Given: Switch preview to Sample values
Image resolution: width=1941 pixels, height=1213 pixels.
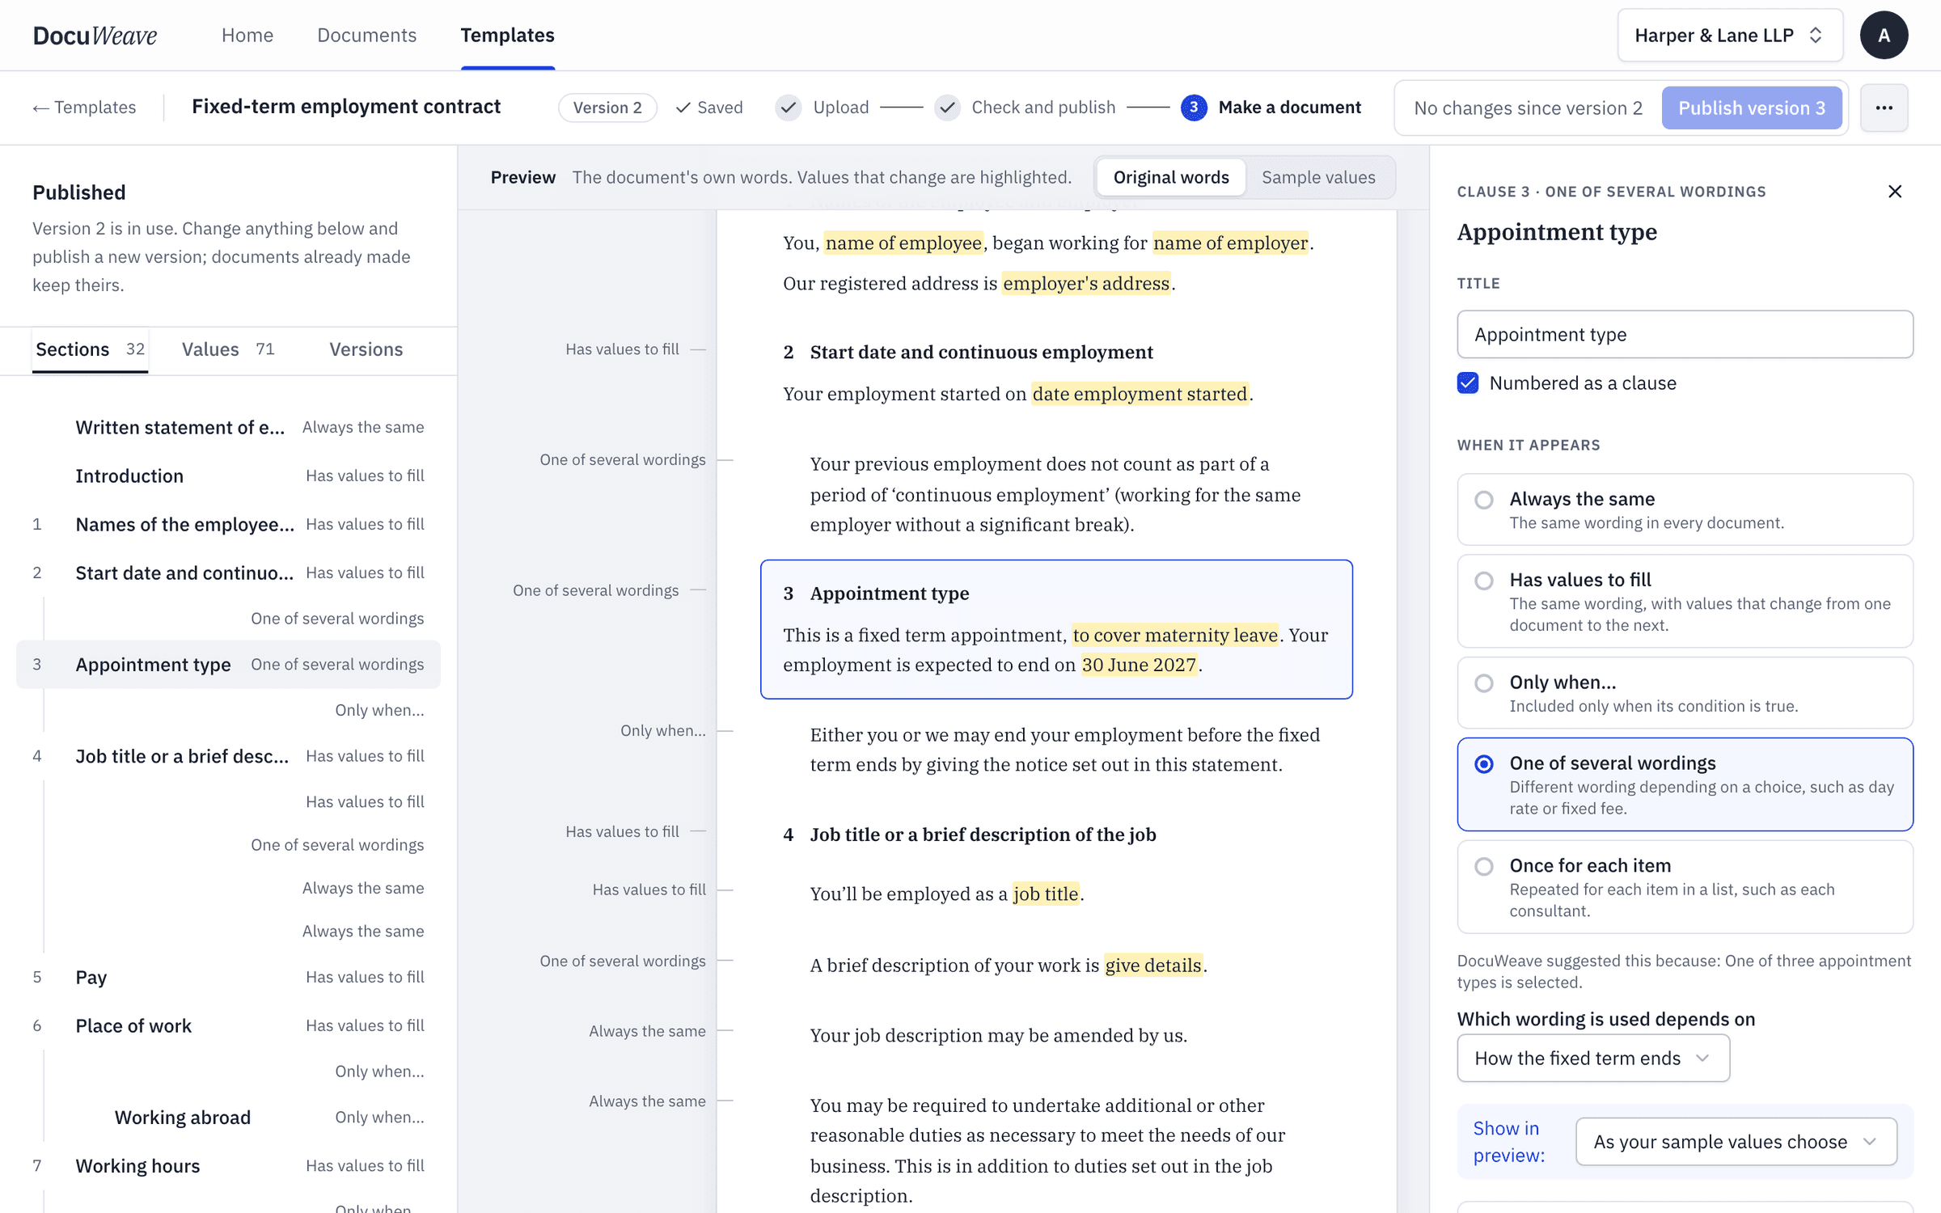Looking at the screenshot, I should (x=1318, y=177).
